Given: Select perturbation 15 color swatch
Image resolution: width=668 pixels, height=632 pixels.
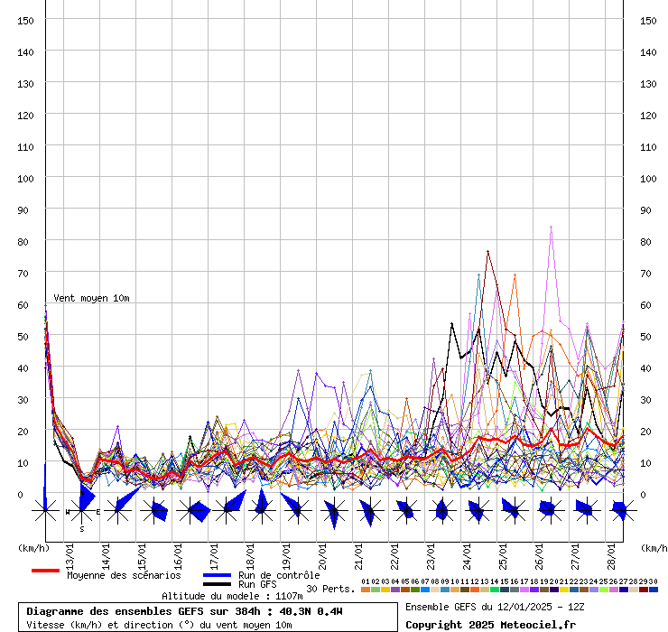Looking at the screenshot, I should point(505,589).
